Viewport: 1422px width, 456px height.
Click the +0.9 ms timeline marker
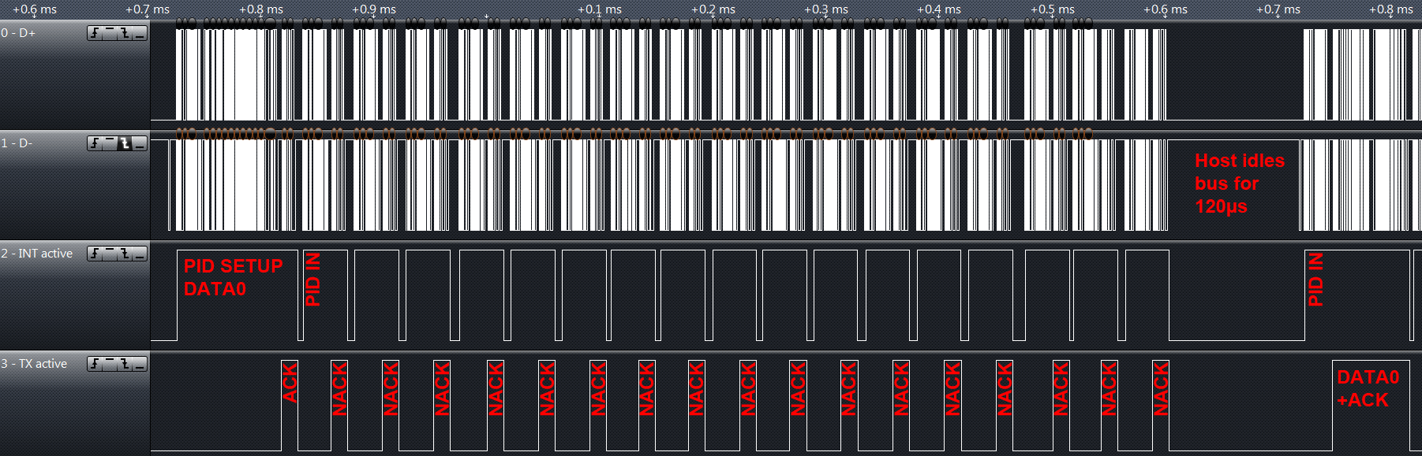(x=374, y=10)
